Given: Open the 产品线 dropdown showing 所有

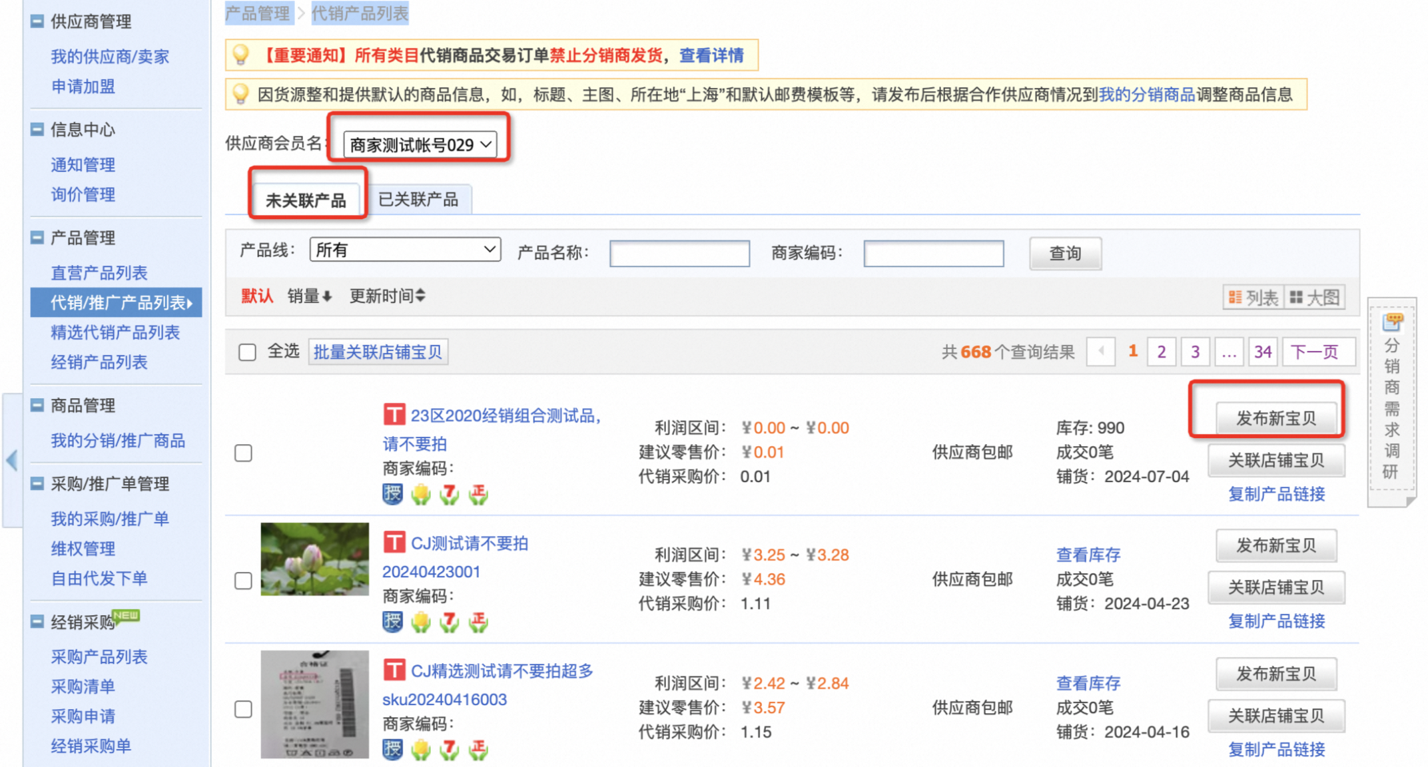Looking at the screenshot, I should point(405,250).
